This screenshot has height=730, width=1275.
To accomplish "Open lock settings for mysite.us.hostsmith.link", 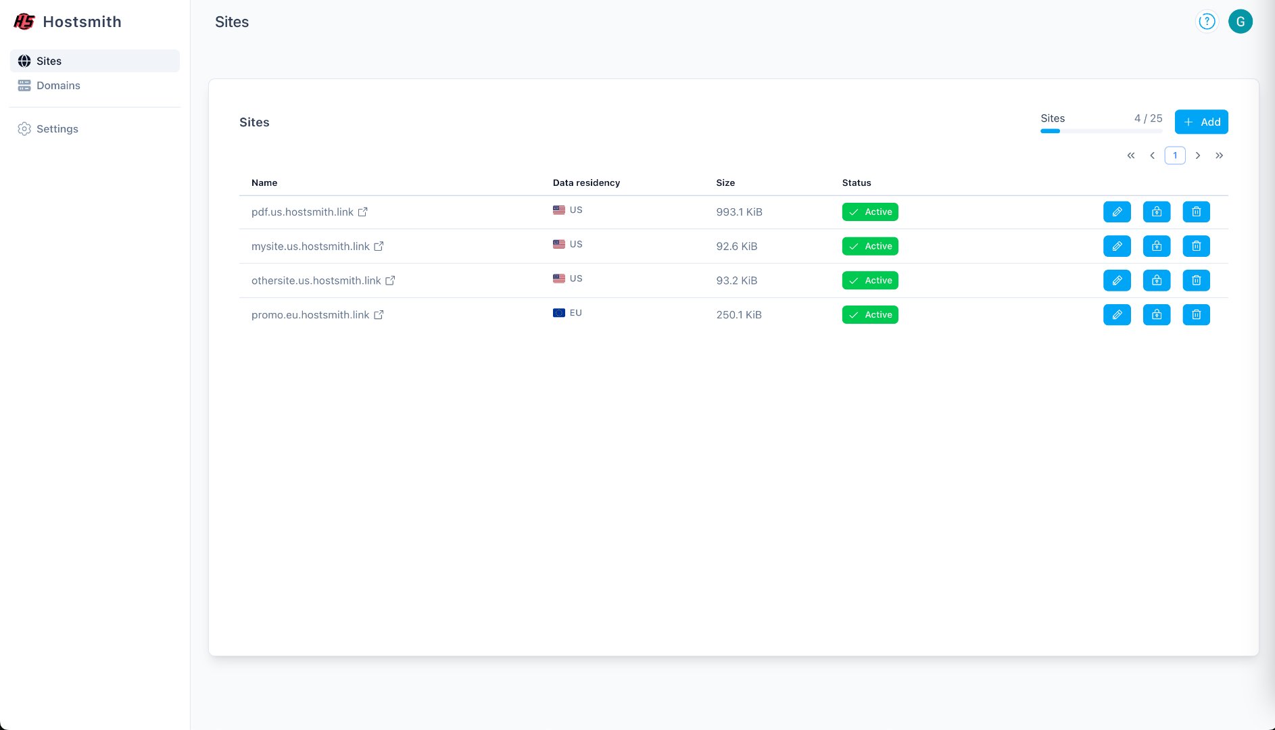I will click(1157, 246).
